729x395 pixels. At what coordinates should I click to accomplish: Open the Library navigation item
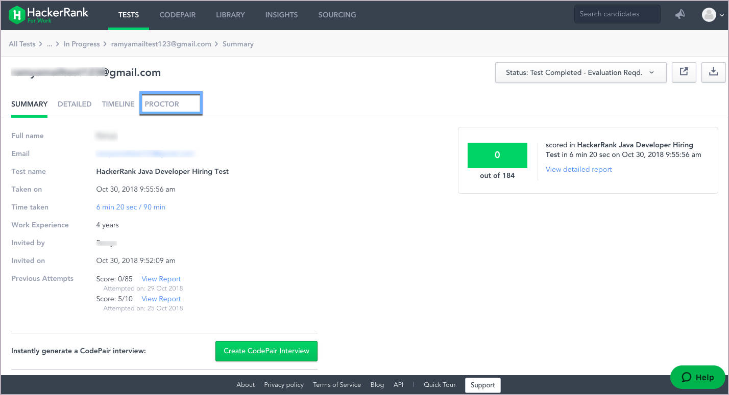coord(230,15)
